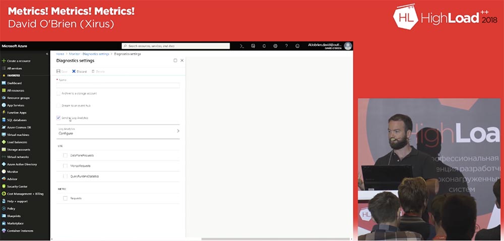Viewport: 504px width, 241px height.
Task: Open Security Center in the sidebar
Action: pos(17,186)
